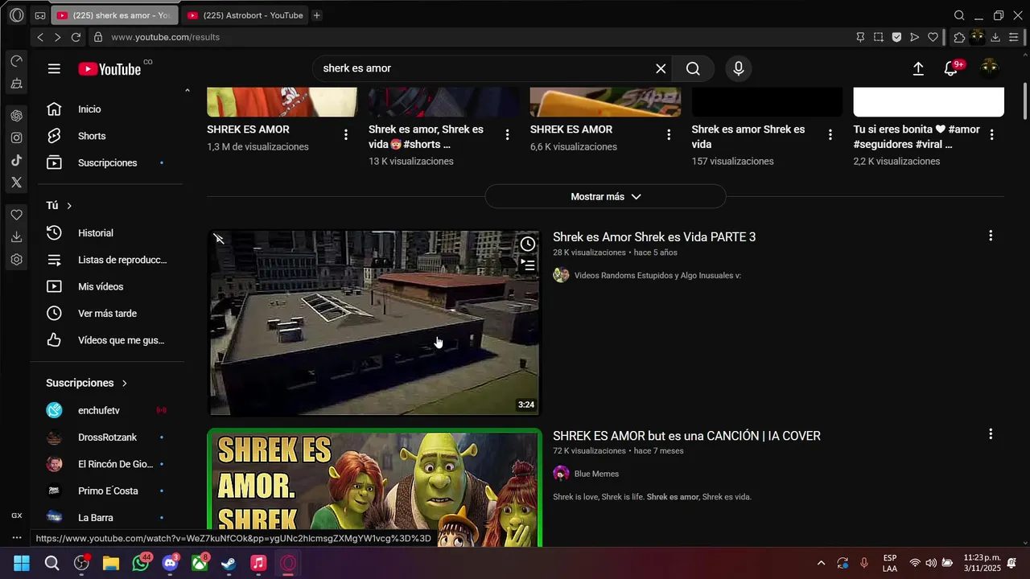Open the ChatGPT sidebar icon

16,116
